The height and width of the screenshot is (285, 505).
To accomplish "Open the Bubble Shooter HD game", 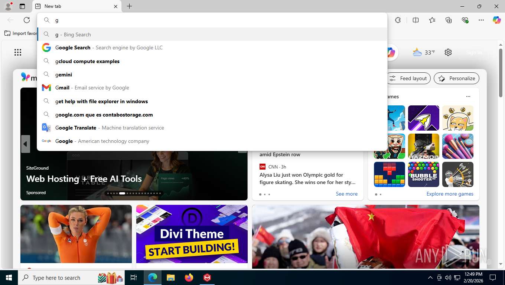I will pos(424,174).
